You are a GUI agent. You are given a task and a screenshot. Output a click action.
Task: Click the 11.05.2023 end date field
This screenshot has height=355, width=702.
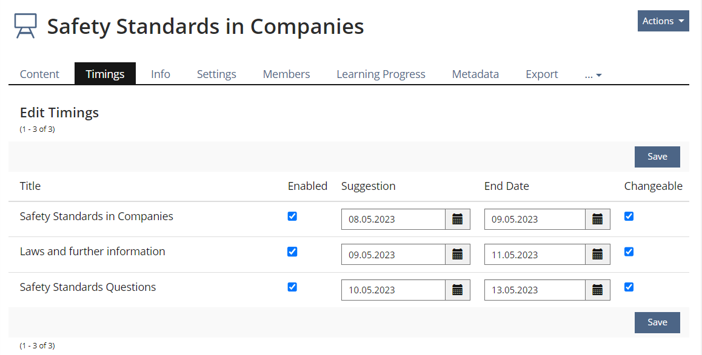coord(535,255)
